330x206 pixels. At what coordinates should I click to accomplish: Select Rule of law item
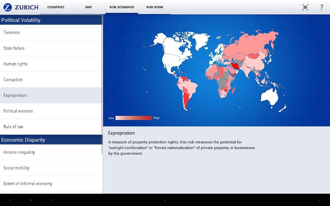click(51, 127)
